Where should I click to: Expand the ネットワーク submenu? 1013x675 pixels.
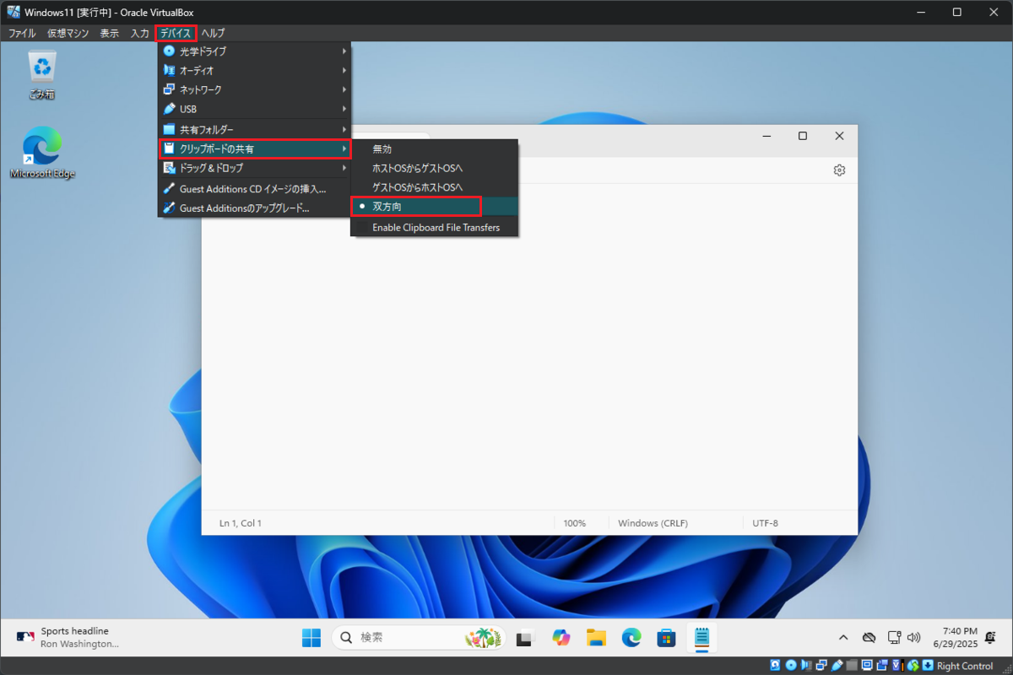click(254, 89)
